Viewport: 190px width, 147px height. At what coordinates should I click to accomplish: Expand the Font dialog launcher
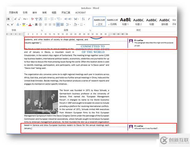point(42,30)
